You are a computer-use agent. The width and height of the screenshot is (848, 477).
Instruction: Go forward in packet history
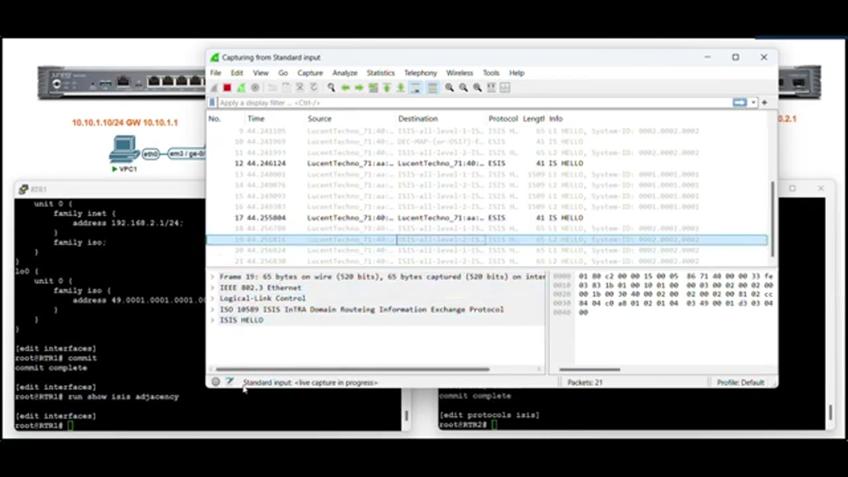[359, 87]
